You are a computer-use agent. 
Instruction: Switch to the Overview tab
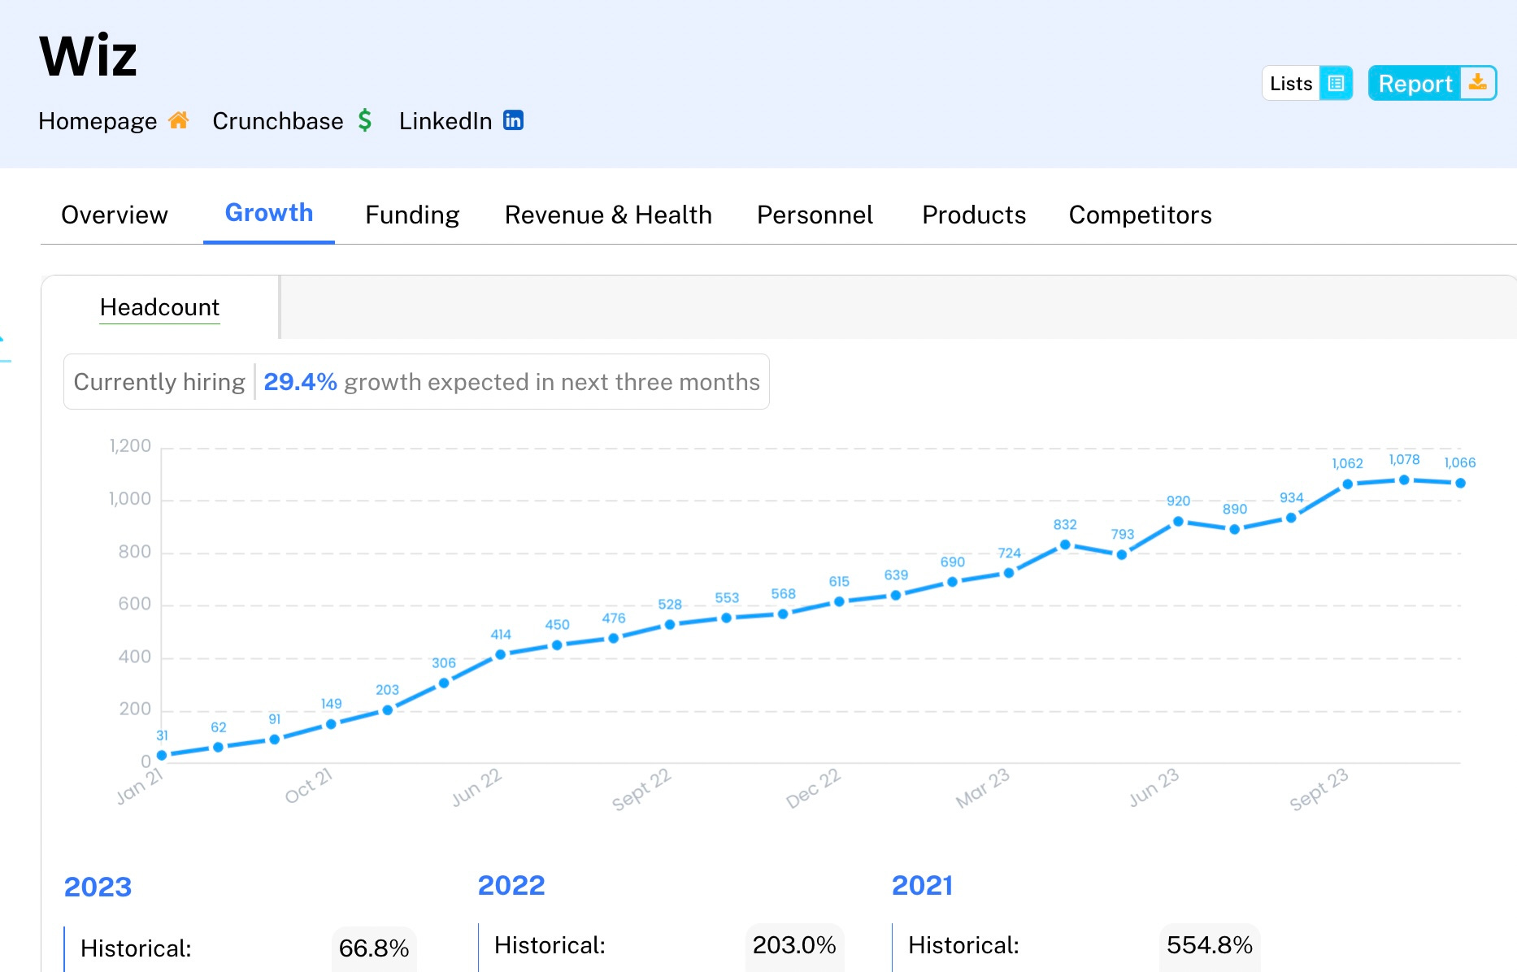115,215
